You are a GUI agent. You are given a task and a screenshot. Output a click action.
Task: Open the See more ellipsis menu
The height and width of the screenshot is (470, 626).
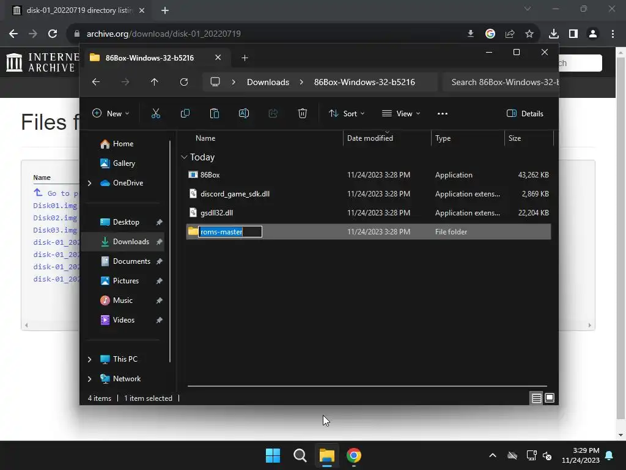pos(443,113)
